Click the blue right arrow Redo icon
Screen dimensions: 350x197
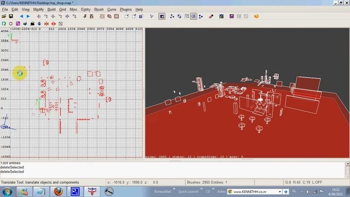coord(28,16)
